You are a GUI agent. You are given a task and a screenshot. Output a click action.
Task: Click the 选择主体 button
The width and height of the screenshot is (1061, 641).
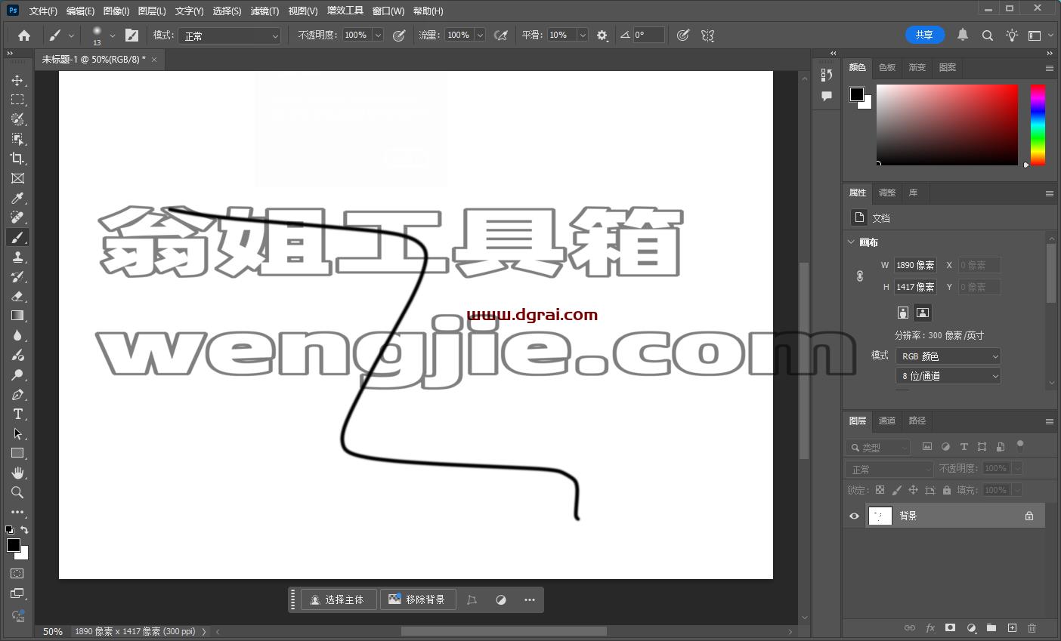(x=338, y=599)
